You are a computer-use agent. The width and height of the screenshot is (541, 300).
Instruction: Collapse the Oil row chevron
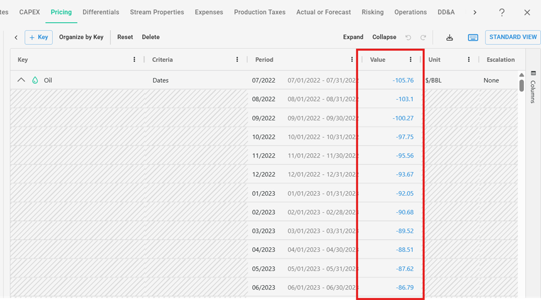coord(21,80)
